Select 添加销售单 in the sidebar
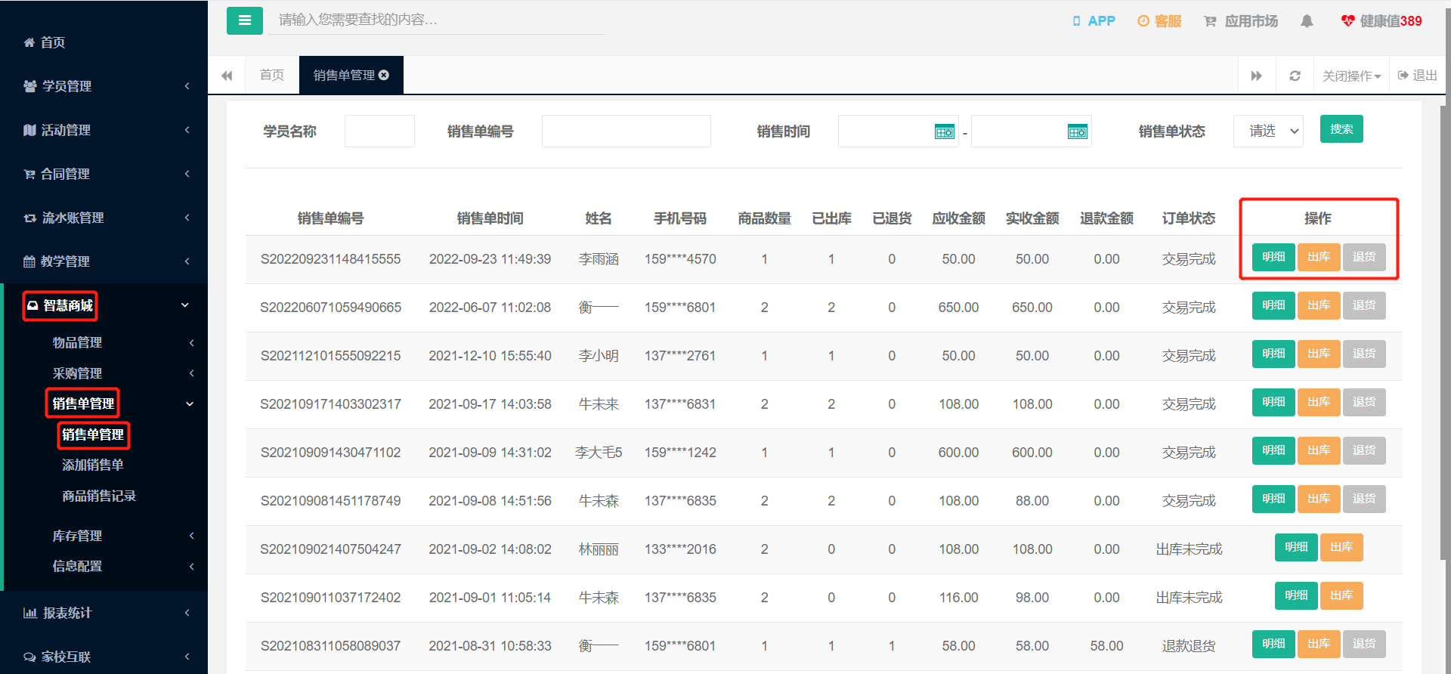 (x=93, y=465)
